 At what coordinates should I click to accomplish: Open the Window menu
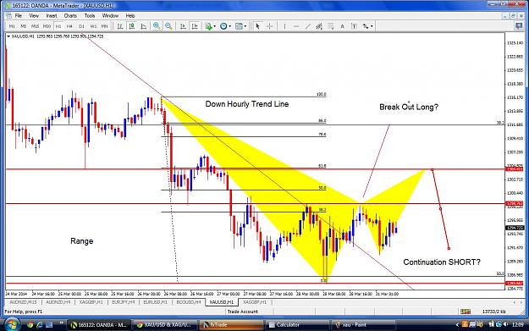pyautogui.click(x=110, y=16)
